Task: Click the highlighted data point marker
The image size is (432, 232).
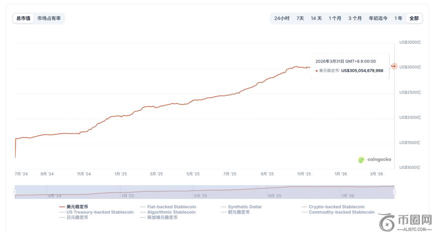Action: click(394, 66)
